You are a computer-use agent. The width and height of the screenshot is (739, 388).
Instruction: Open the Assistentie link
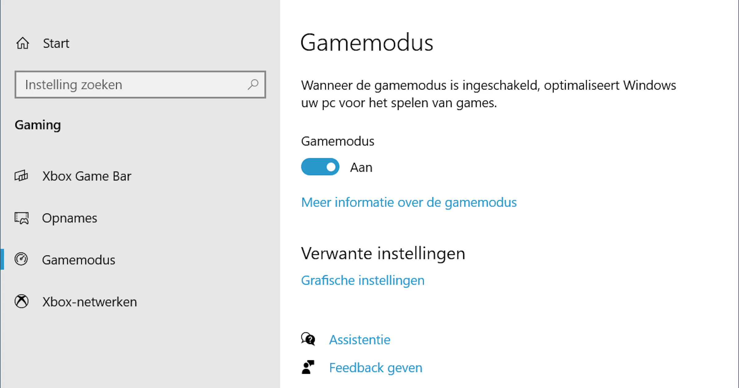359,339
